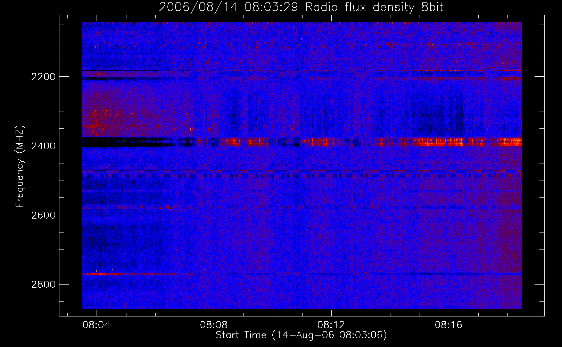This screenshot has width=562, height=347.
Task: Click the "Start Time (14-Aug-06 08:03:06)" label
Action: (x=301, y=335)
